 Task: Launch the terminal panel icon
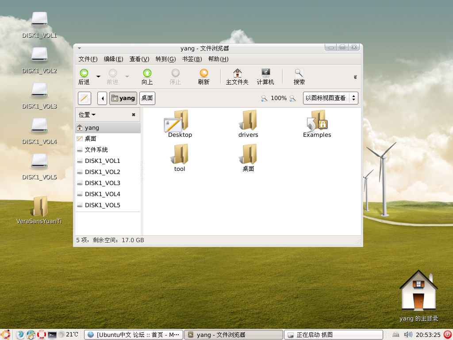(x=52, y=335)
